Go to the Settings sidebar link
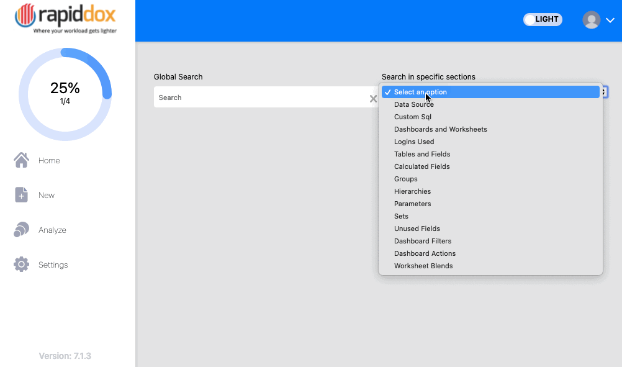Image resolution: width=622 pixels, height=367 pixels. click(53, 265)
